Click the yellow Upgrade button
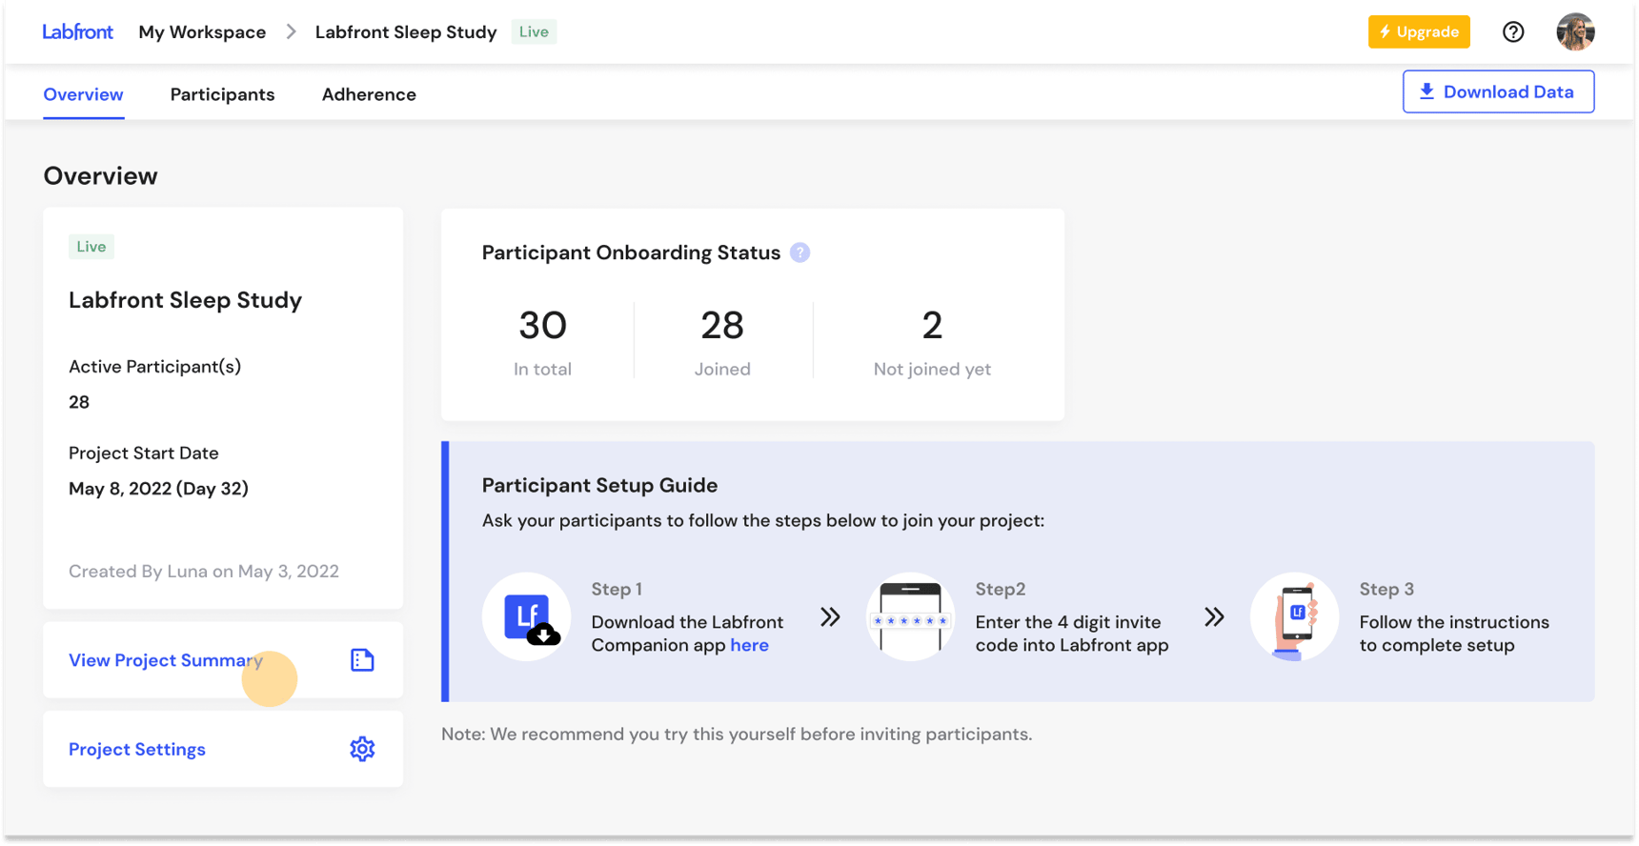1639x846 pixels. pyautogui.click(x=1419, y=32)
